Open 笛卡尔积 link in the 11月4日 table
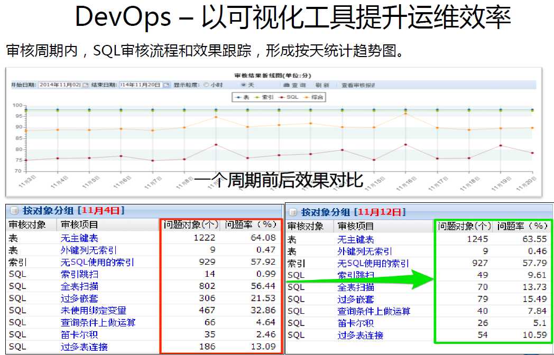 click(79, 334)
